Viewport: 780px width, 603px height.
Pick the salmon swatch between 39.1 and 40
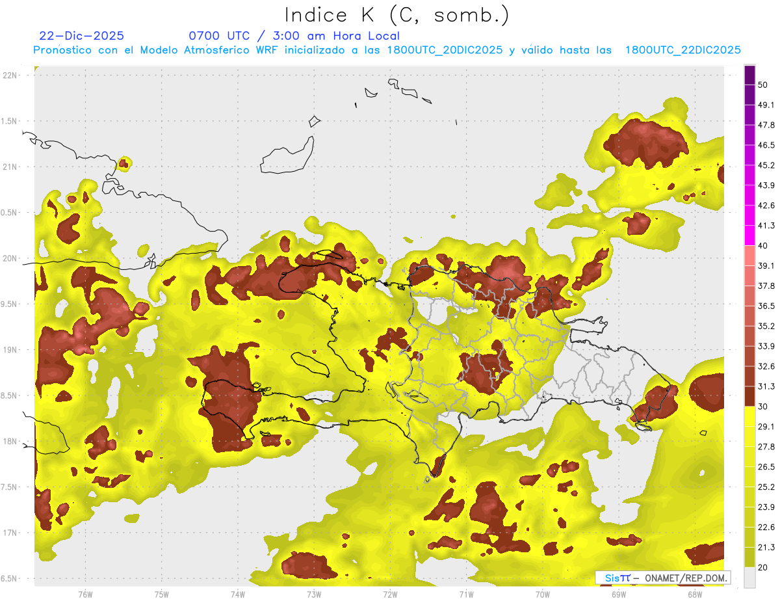click(x=749, y=256)
